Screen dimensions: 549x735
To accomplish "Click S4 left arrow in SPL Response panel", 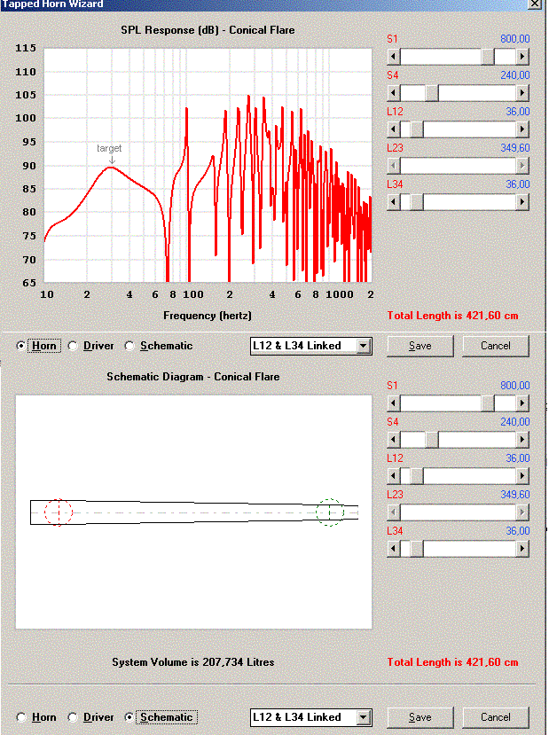I will [x=394, y=93].
